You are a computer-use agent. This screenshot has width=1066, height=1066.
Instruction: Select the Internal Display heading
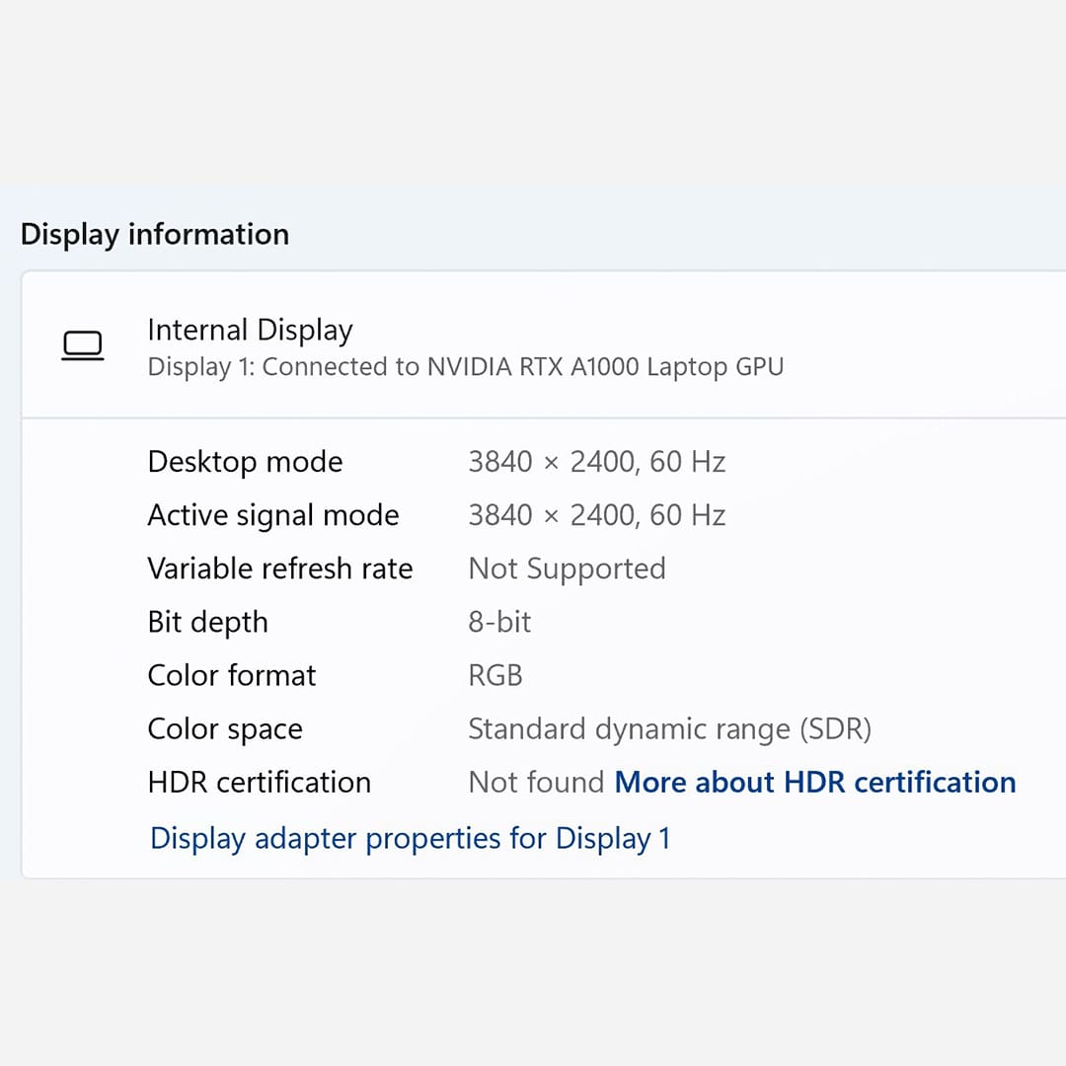250,330
